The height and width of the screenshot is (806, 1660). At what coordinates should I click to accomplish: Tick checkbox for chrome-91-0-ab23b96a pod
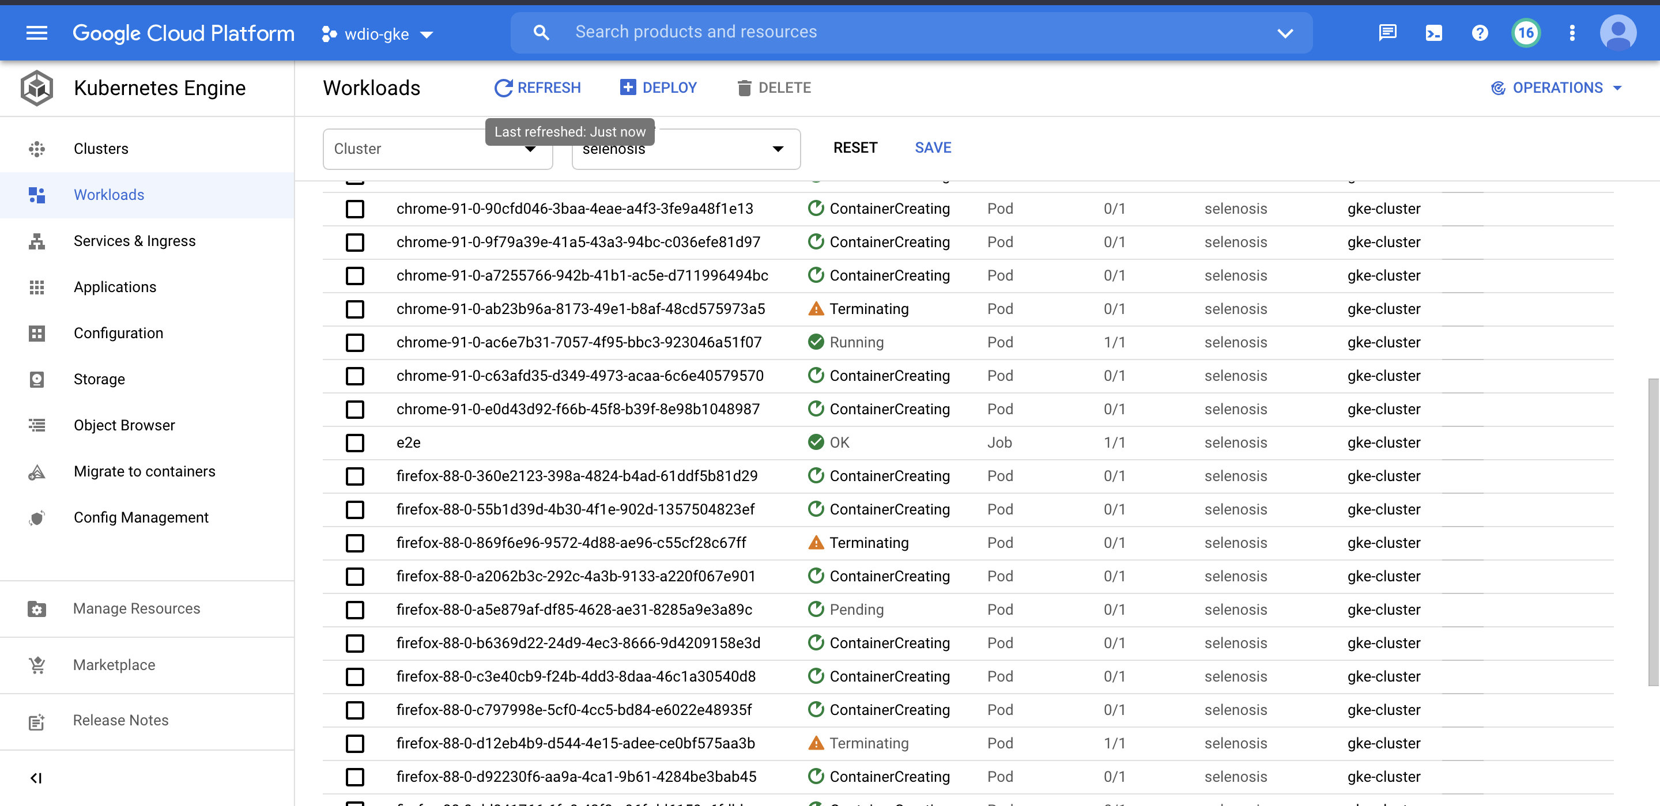pyautogui.click(x=354, y=309)
